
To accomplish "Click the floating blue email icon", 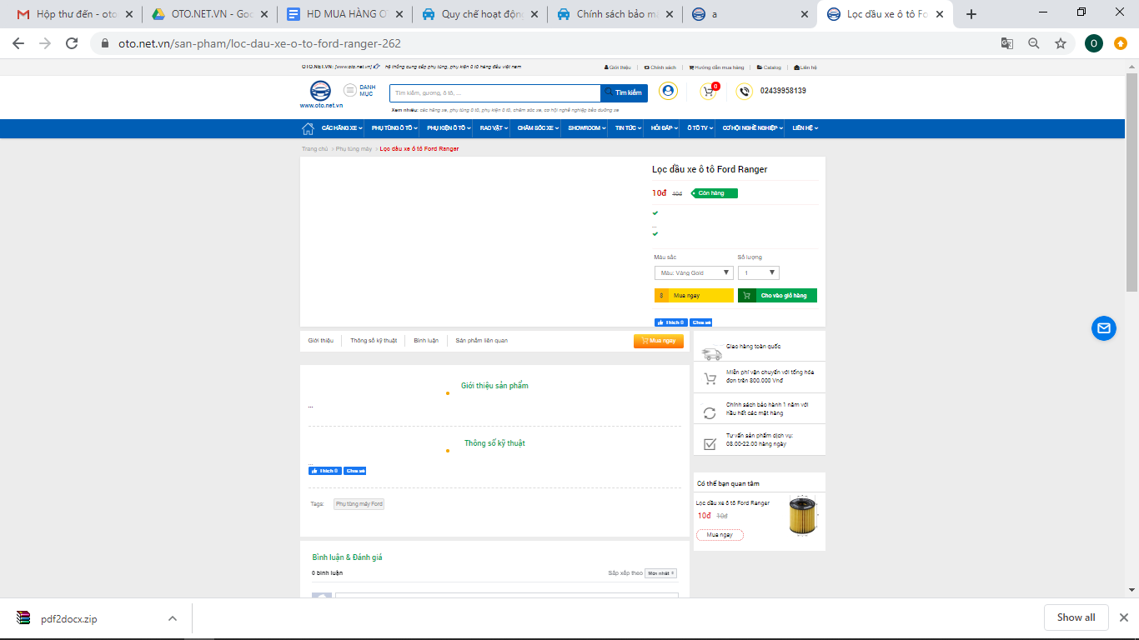I will click(1104, 328).
